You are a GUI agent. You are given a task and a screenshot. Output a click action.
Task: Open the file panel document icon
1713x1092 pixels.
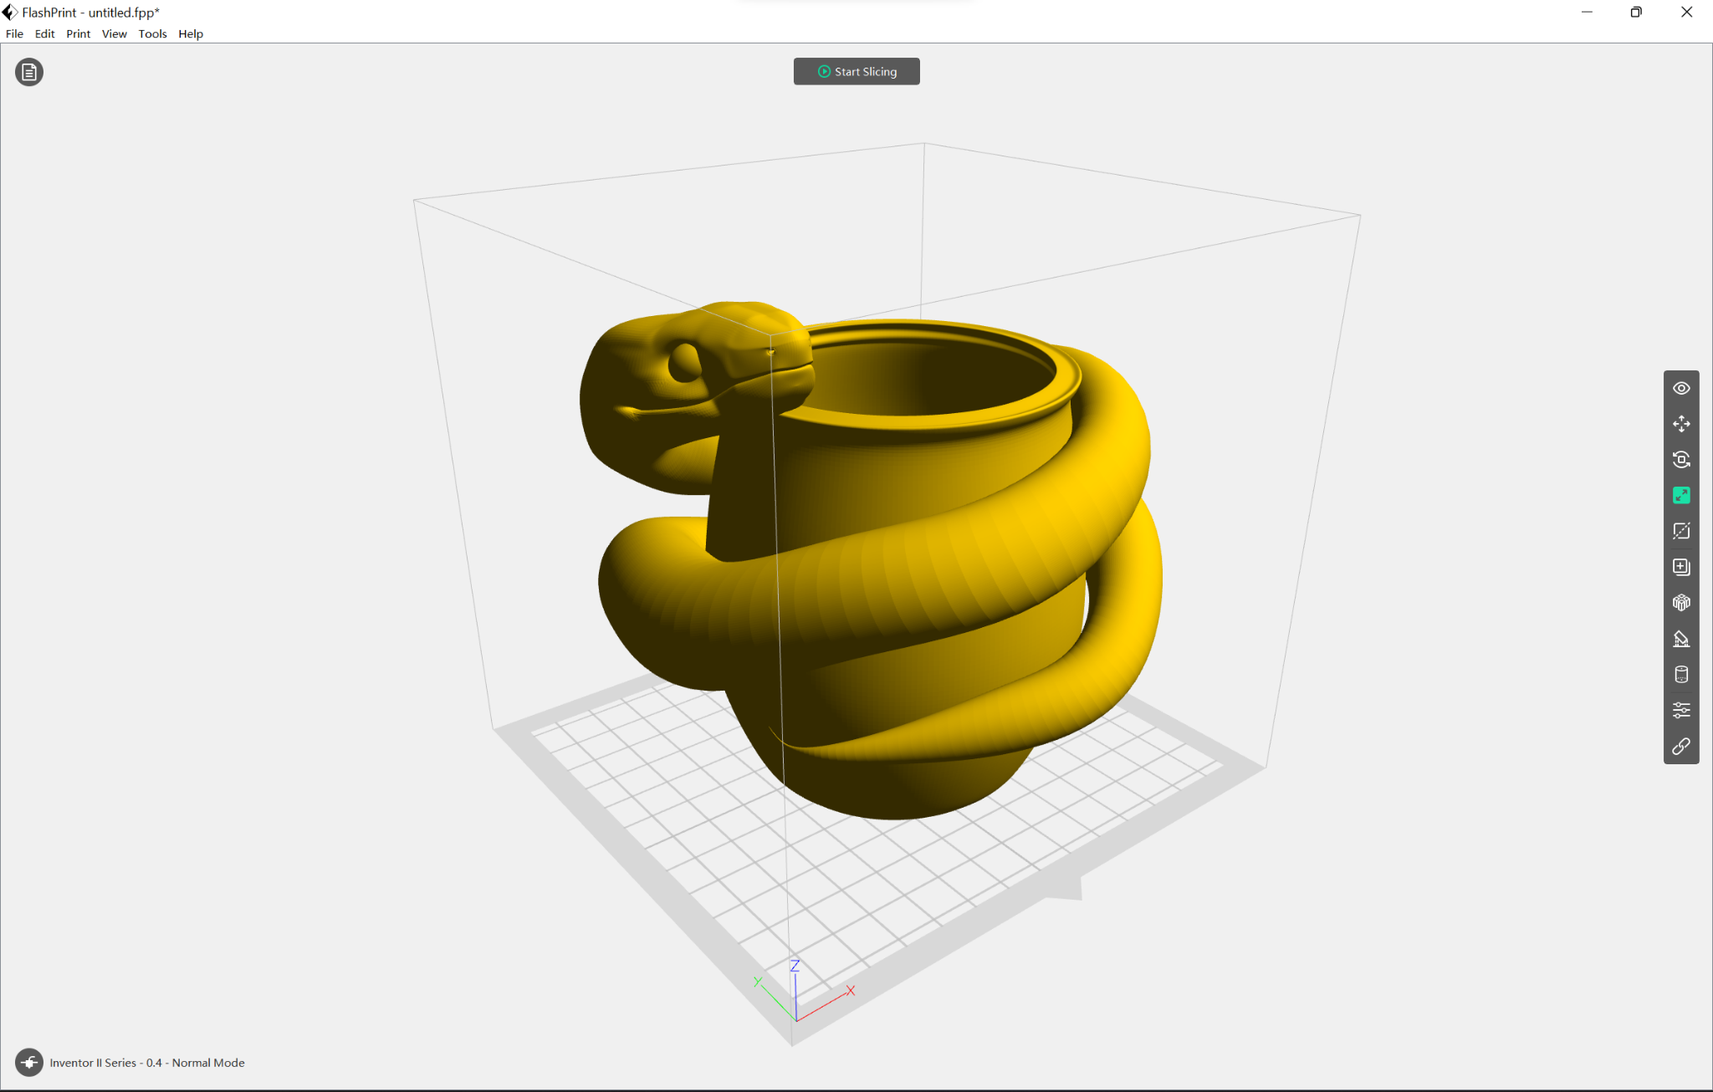pyautogui.click(x=29, y=72)
